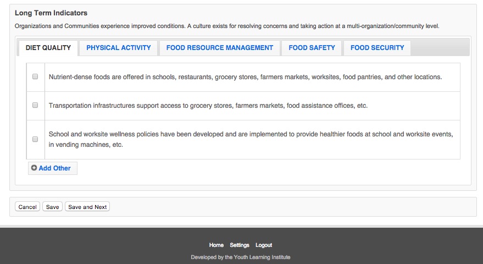Enable the School and worksite wellness policies checkbox
The height and width of the screenshot is (264, 483).
(x=35, y=140)
